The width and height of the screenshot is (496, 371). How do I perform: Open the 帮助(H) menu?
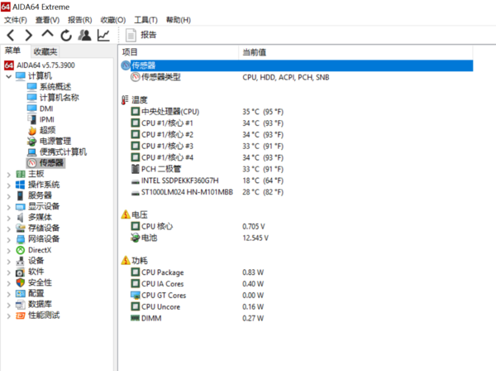[x=179, y=20]
